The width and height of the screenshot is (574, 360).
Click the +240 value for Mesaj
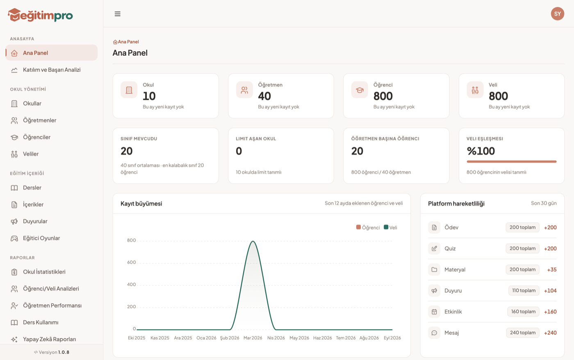point(550,333)
